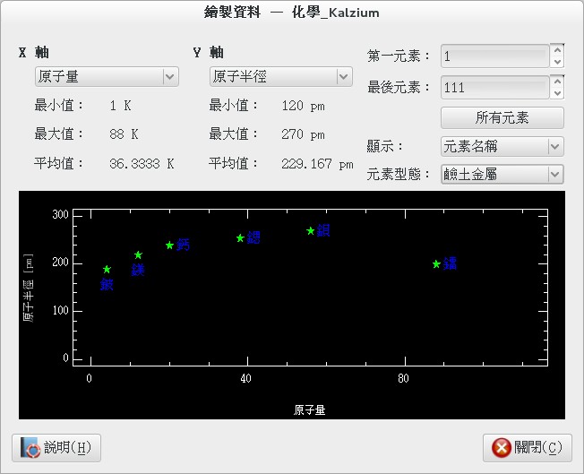Select the green star for 鍶
This screenshot has width=584, height=474.
(x=240, y=238)
